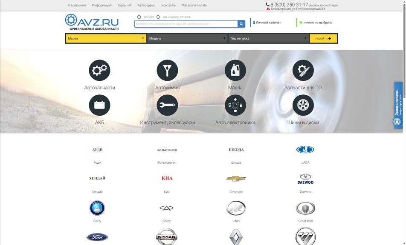
Task: Open the О компании menu item
Action: click(x=77, y=5)
